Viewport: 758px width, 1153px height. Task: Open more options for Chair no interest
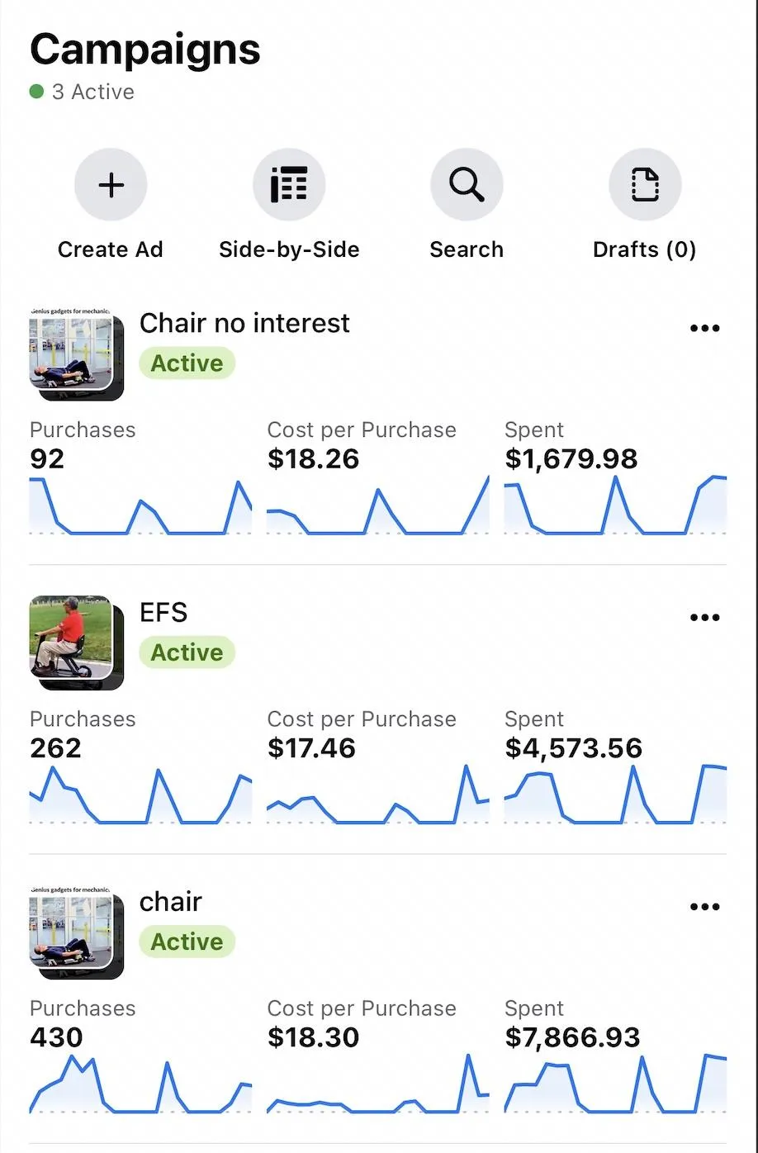704,328
